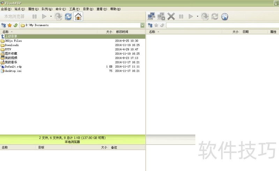This screenshot has width=279, height=171.
Task: Open the 会话 menu
Action: pyautogui.click(x=6, y=9)
